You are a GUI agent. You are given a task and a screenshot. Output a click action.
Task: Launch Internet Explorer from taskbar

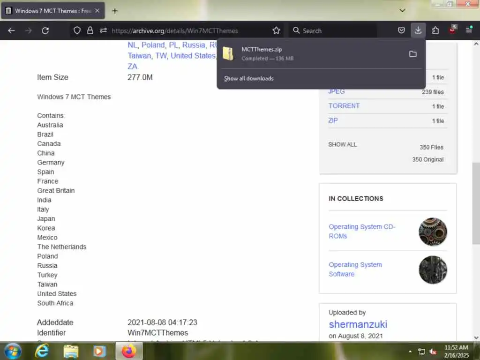42,351
